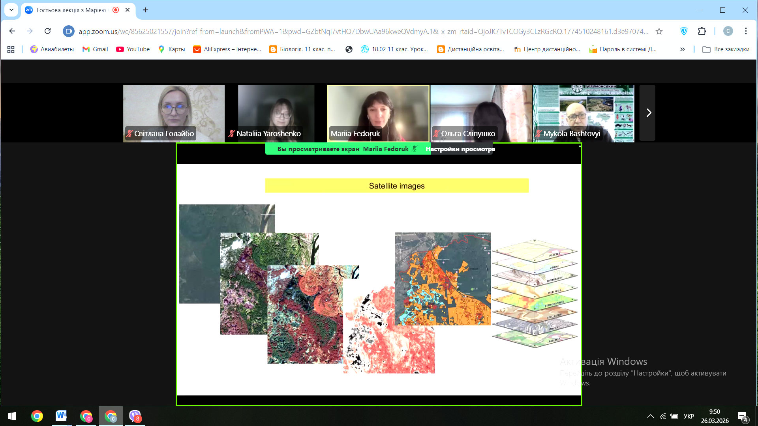Open Настройки просмотра view options
The image size is (758, 426).
tap(460, 149)
